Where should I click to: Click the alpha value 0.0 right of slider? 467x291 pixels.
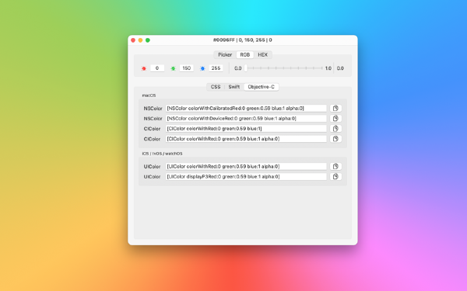click(340, 68)
